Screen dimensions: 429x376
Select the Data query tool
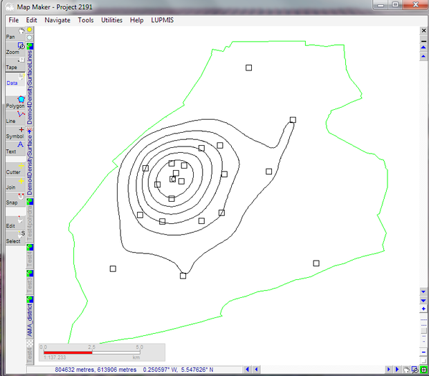[13, 81]
